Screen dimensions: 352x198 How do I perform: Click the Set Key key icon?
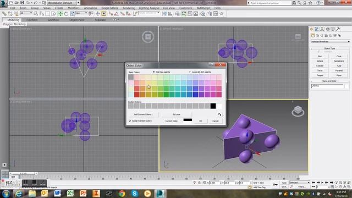click(x=275, y=184)
